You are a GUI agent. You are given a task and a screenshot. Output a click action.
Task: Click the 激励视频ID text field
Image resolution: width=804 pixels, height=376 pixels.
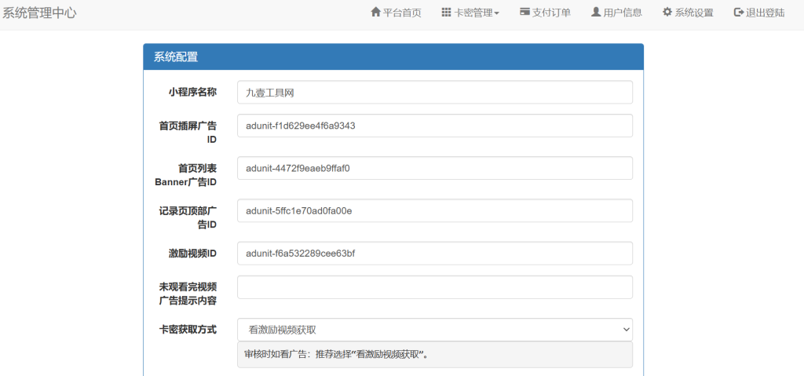click(434, 253)
